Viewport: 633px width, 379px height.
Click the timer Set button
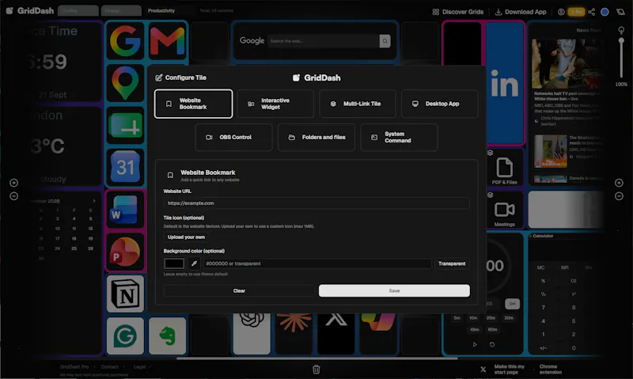512,304
